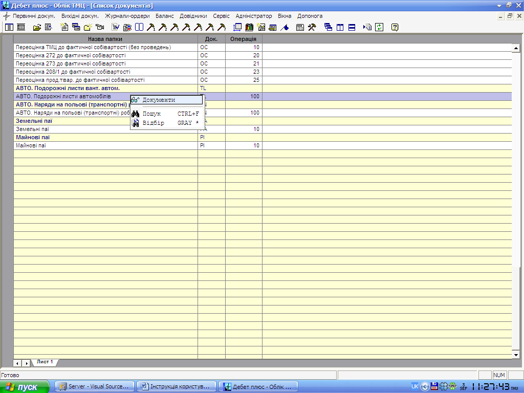The width and height of the screenshot is (524, 393).
Task: Click the green refresh arrows icon
Action: tap(379, 28)
